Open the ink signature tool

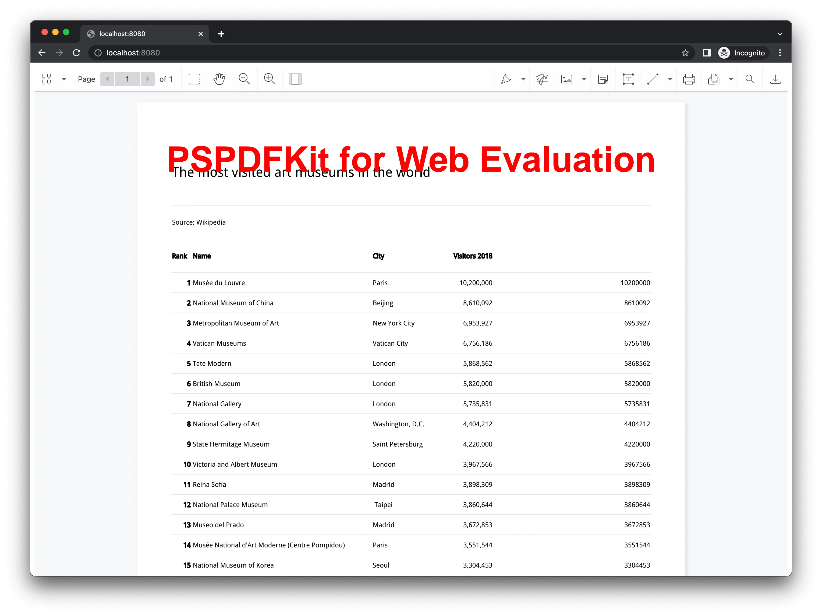[542, 79]
